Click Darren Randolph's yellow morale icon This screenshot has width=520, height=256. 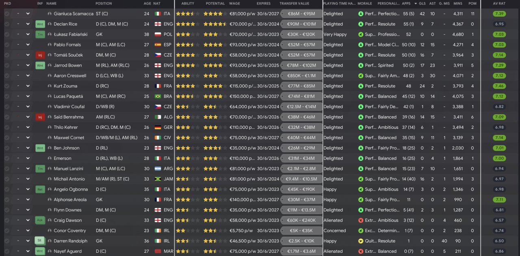click(361, 241)
